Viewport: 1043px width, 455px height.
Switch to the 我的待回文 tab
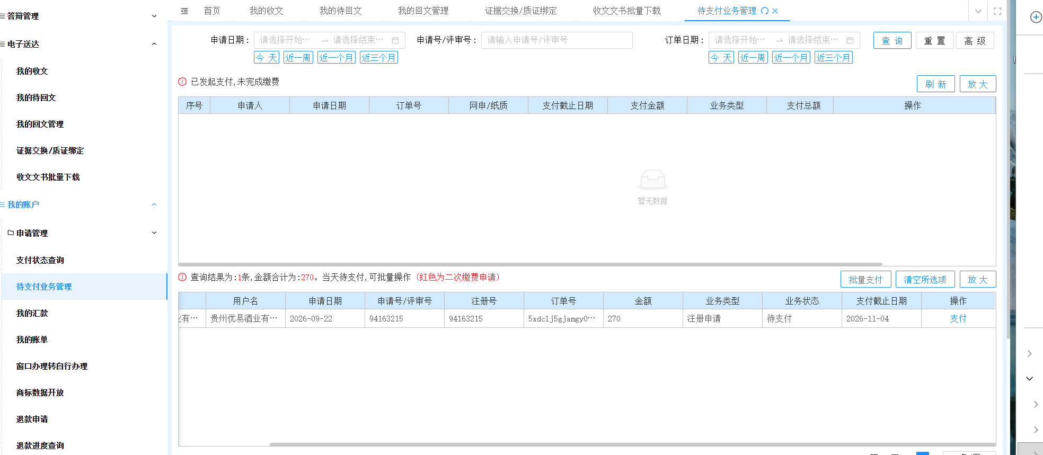(x=341, y=11)
